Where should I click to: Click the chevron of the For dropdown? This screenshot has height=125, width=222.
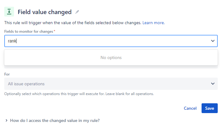[x=213, y=84]
